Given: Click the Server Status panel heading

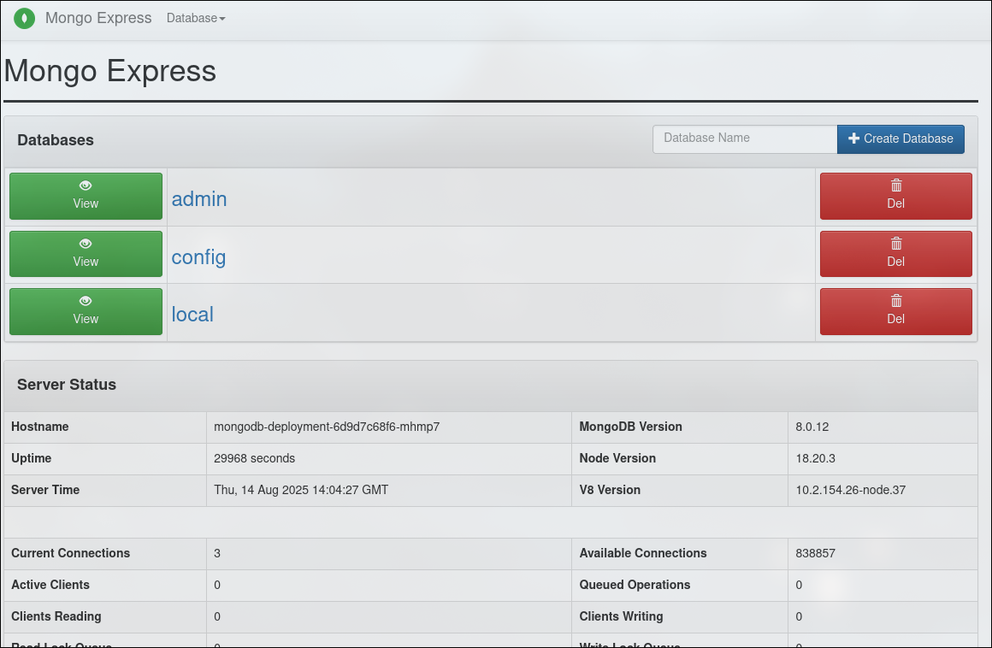Looking at the screenshot, I should (67, 385).
